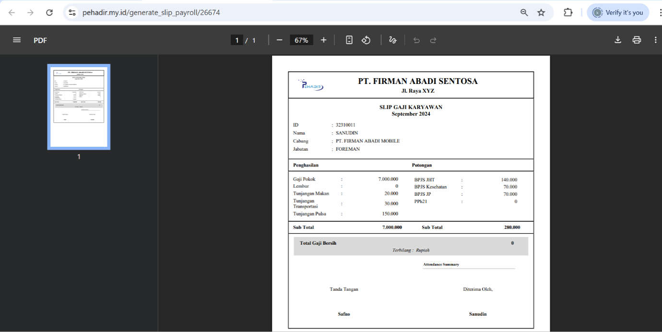The image size is (662, 332).
Task: Click the zoom out icon
Action: (x=280, y=40)
